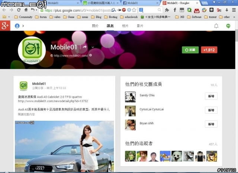Image resolution: width=238 pixels, height=173 pixels.
Task: Click the 10 人 circle member count
Action: [x=214, y=85]
